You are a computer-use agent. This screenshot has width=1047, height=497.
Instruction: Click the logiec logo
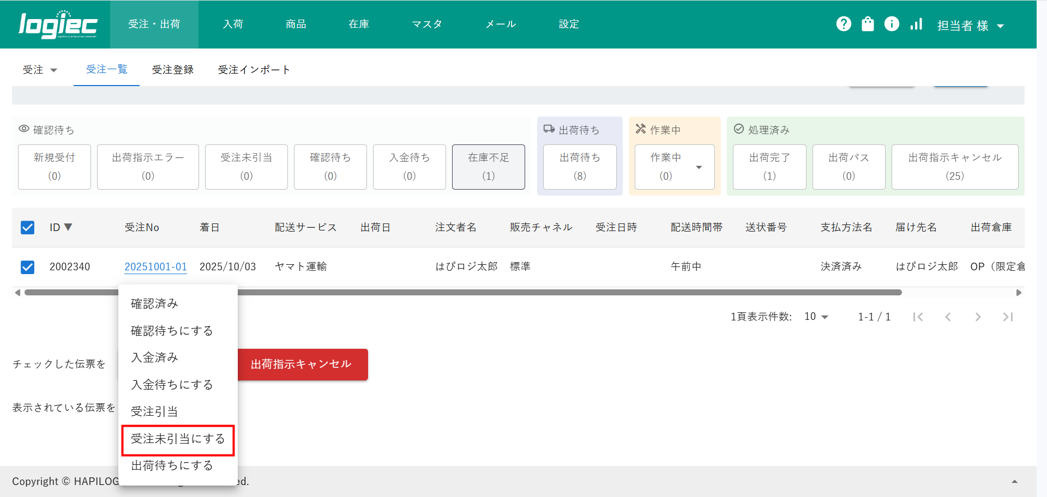(x=58, y=25)
